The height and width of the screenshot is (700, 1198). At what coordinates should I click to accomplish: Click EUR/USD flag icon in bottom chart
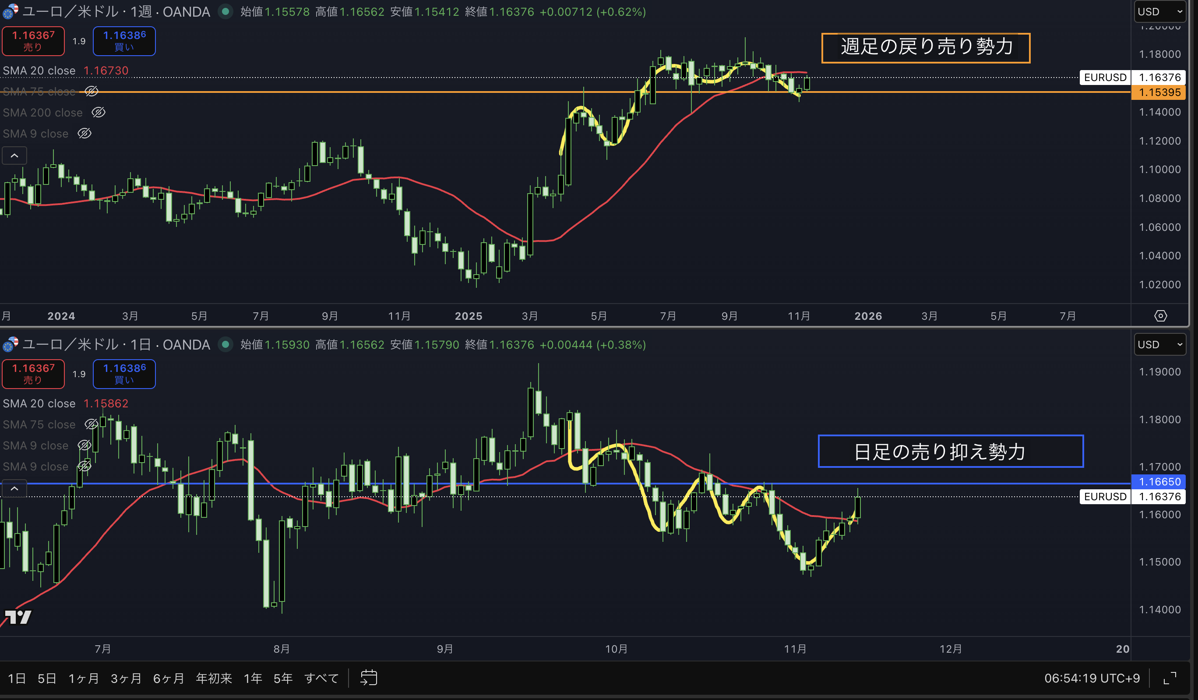(11, 344)
